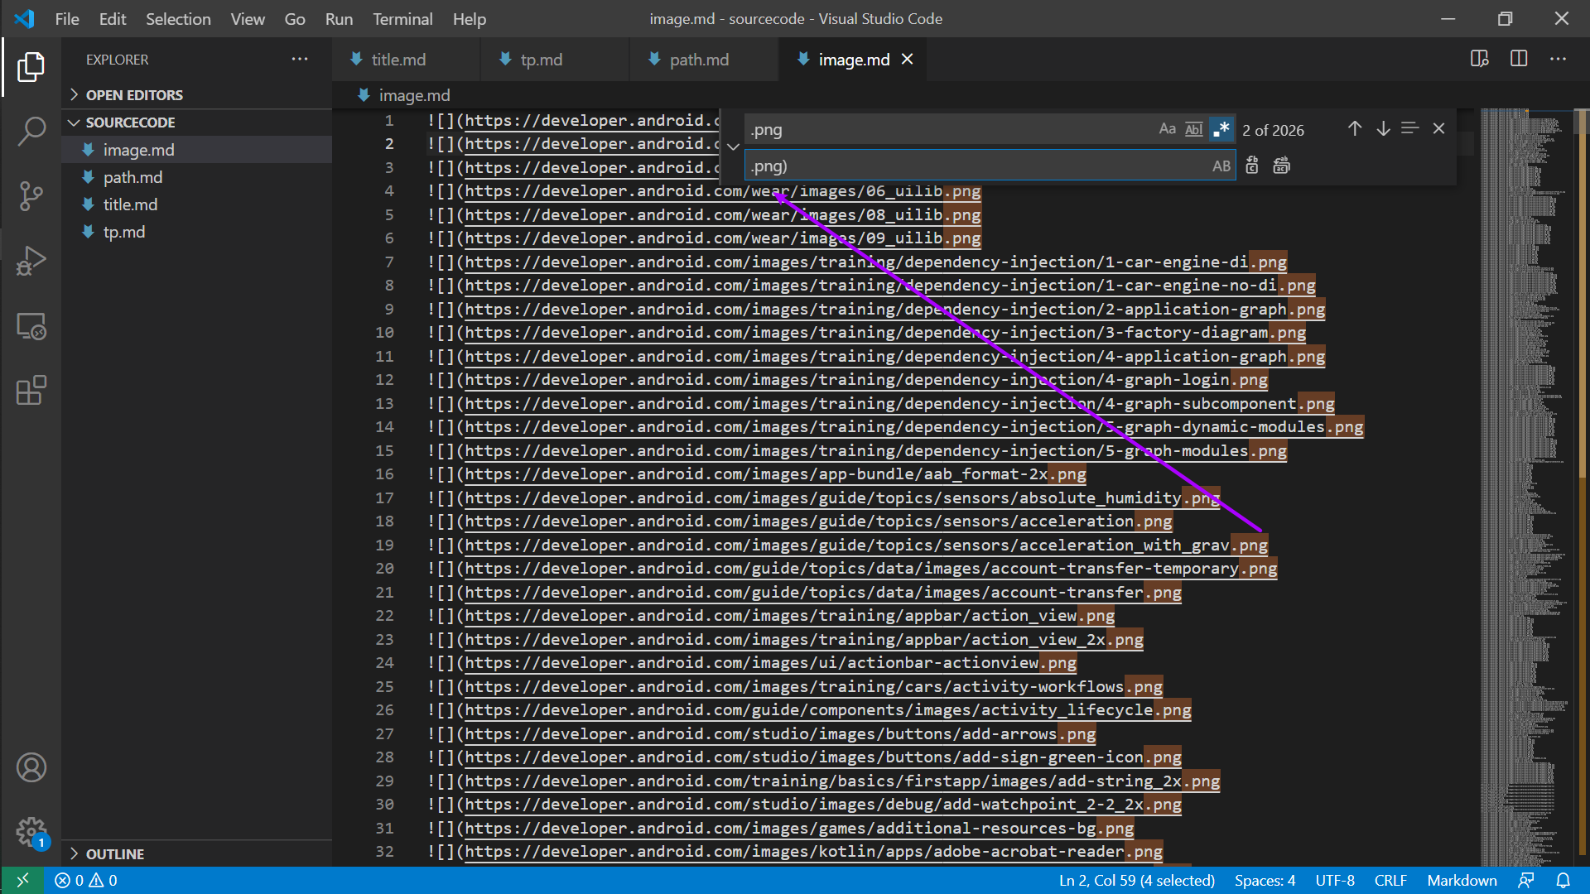Click Replace All icon in find widget
This screenshot has width=1590, height=894.
point(1281,166)
